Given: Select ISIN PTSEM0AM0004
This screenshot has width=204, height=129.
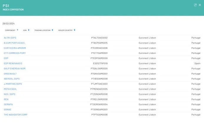Looking at the screenshot, I should (99, 104).
